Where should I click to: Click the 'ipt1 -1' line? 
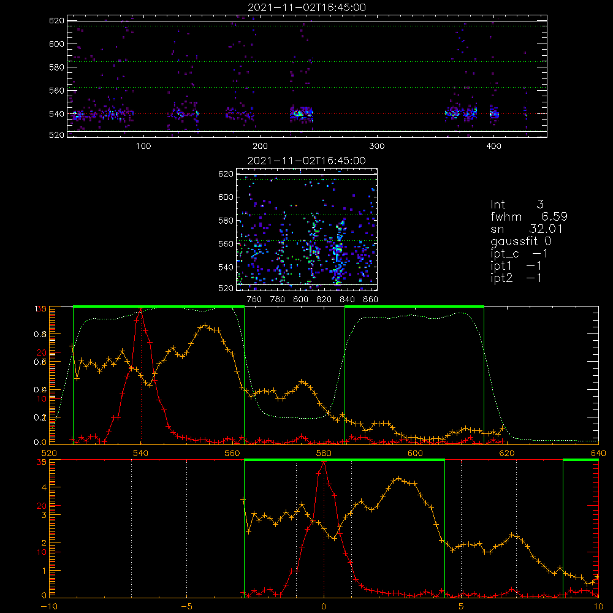[x=516, y=266]
